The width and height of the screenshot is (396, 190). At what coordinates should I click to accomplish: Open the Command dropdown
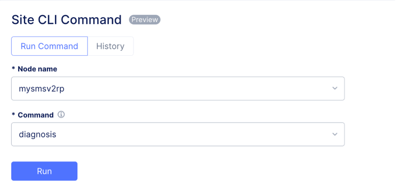(178, 134)
